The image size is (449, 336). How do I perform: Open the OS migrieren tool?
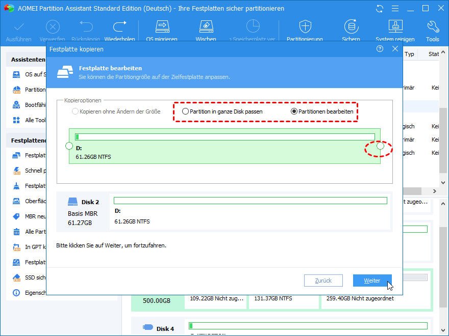162,26
